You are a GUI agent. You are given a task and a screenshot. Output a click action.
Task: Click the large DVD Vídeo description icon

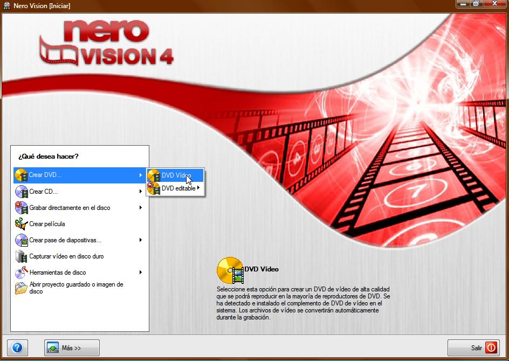pyautogui.click(x=230, y=270)
